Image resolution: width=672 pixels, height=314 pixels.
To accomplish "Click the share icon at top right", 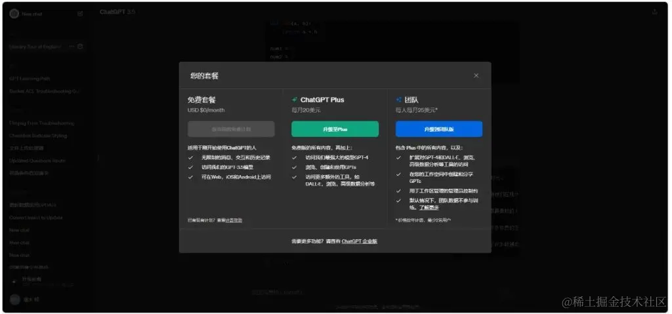I will pos(654,12).
